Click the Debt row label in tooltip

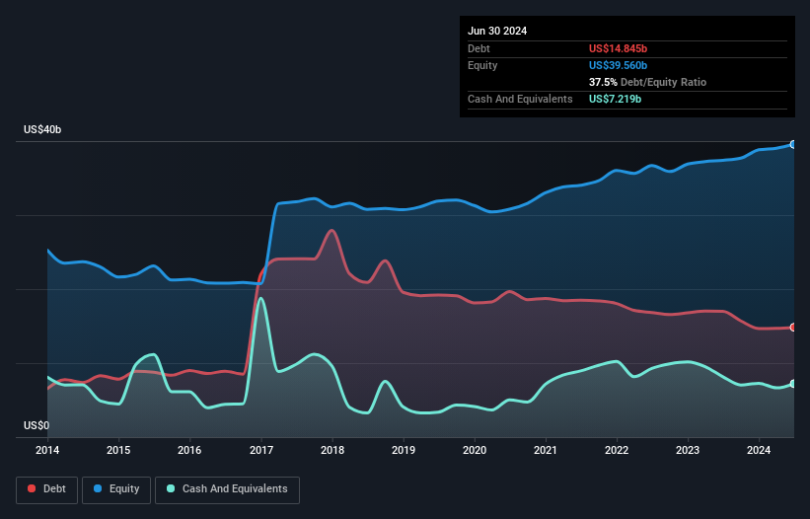coord(479,48)
